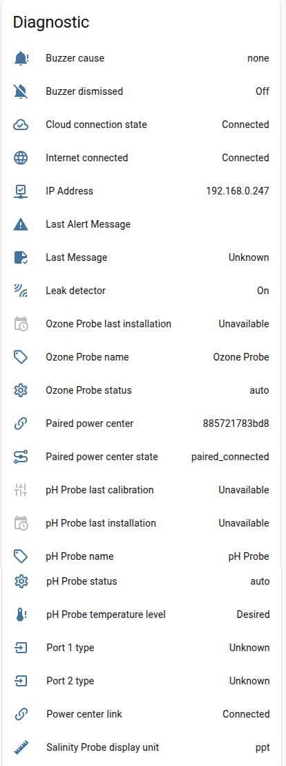
Task: Click the Last Alert Message warning triangle
Action: tap(21, 224)
